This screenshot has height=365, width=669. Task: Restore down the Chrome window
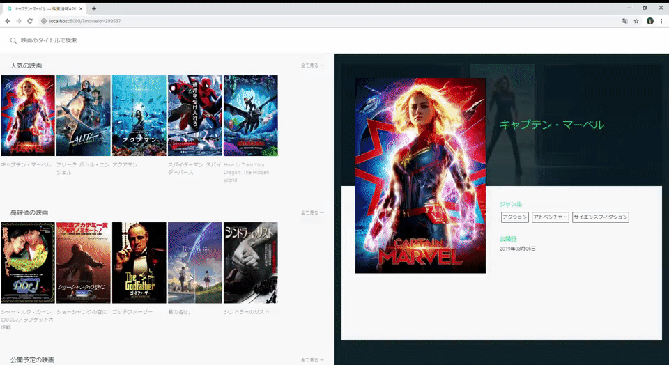(645, 8)
